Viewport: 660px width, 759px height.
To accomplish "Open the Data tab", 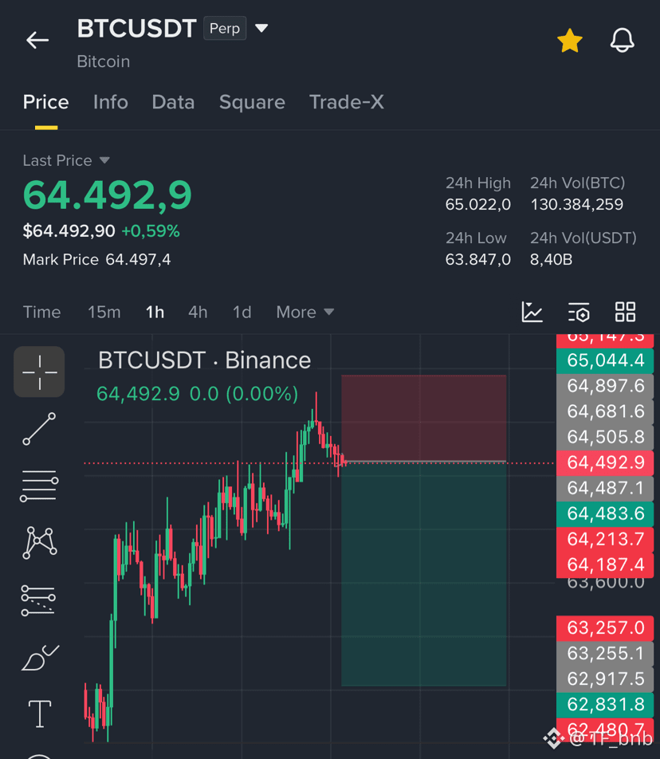I will (173, 102).
